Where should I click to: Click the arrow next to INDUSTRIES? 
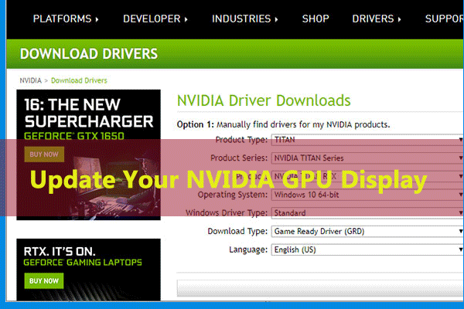coord(276,19)
